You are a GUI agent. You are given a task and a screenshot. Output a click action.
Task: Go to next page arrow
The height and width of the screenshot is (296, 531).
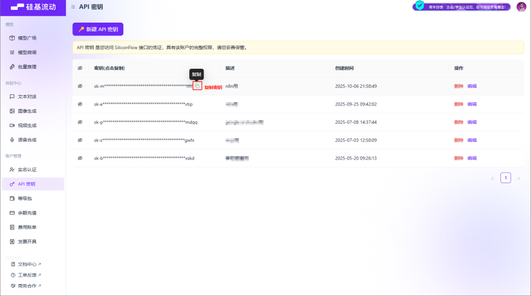point(519,178)
